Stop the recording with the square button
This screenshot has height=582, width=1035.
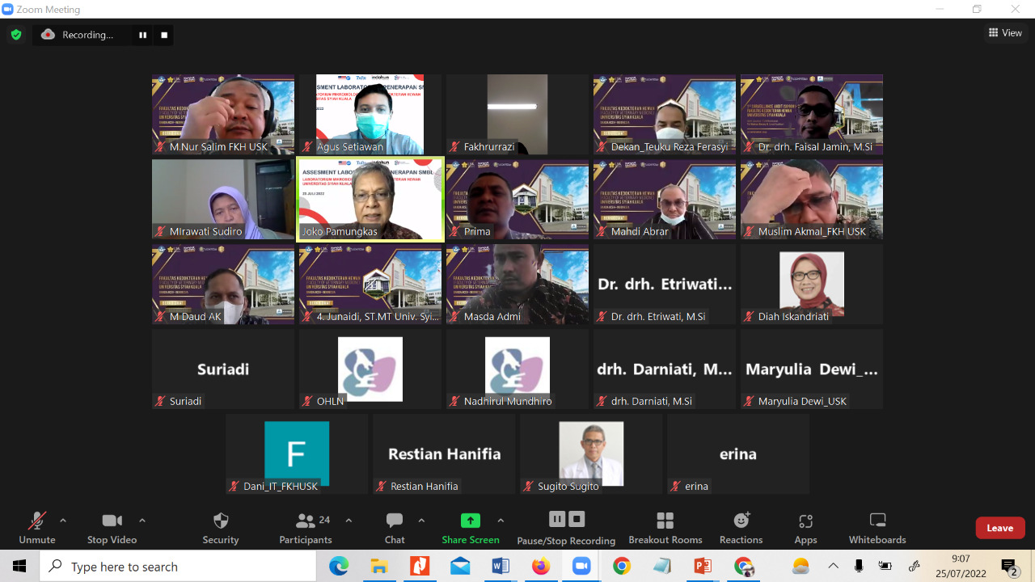[x=164, y=35]
